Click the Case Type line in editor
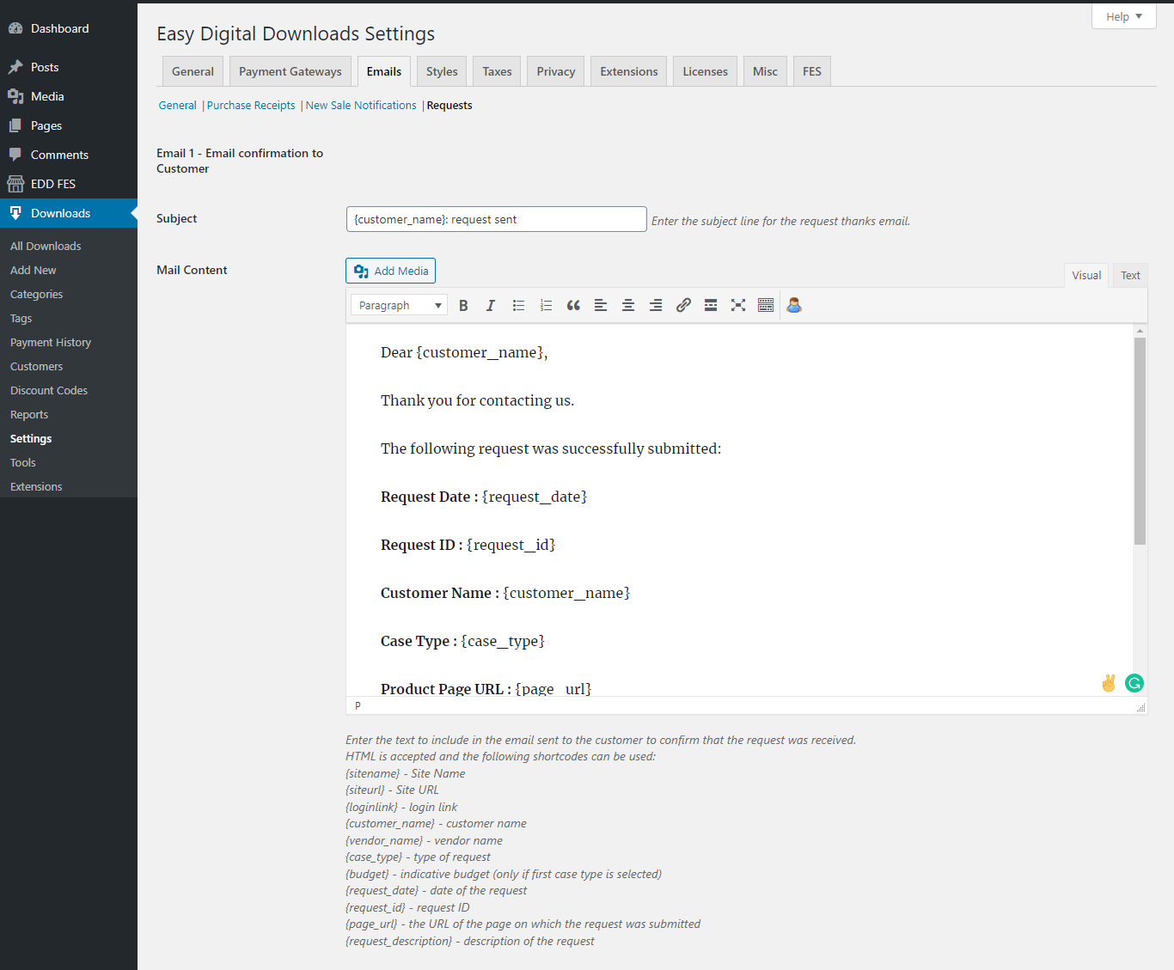This screenshot has height=970, width=1174. [462, 641]
